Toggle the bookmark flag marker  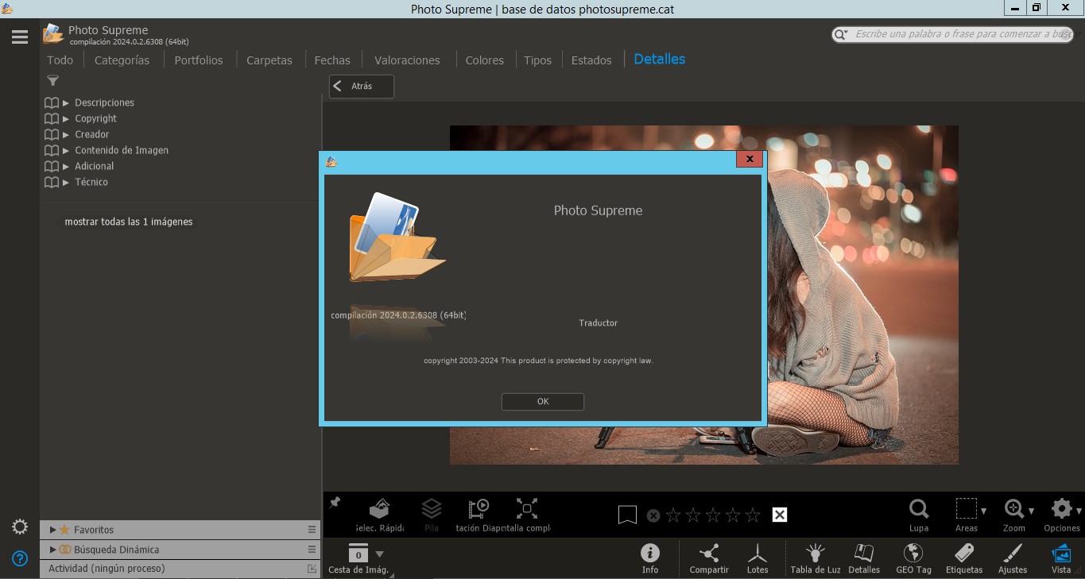coord(627,515)
